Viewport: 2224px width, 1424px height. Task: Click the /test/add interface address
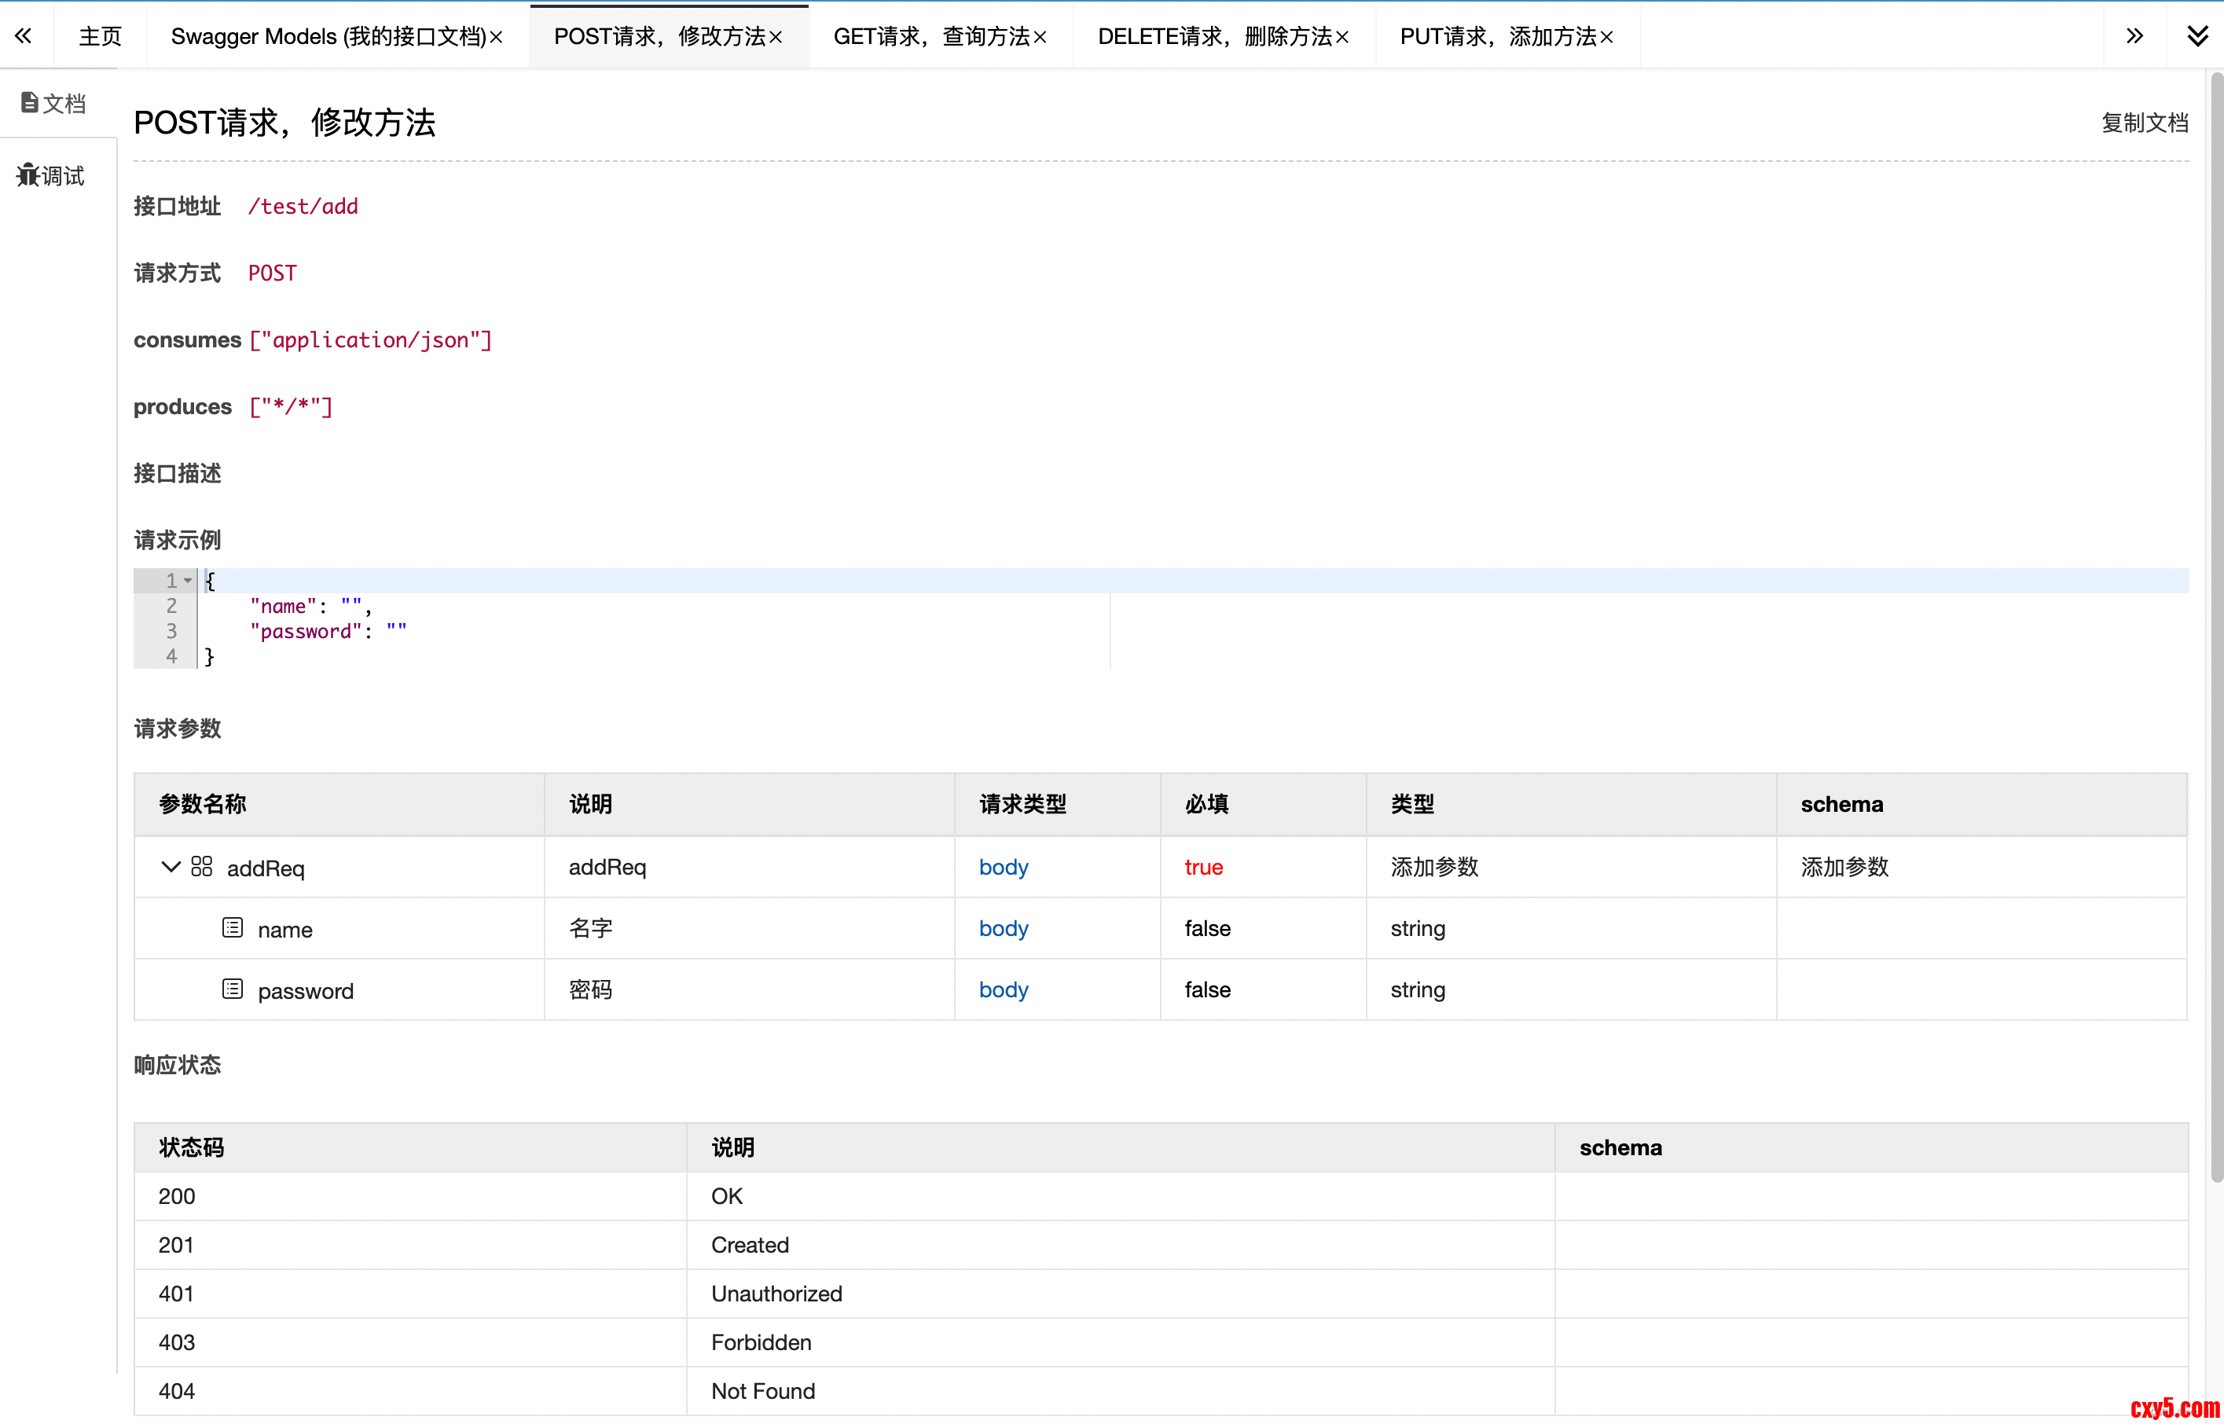[x=303, y=206]
